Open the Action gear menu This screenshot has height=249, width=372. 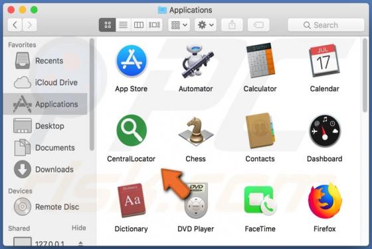click(206, 25)
